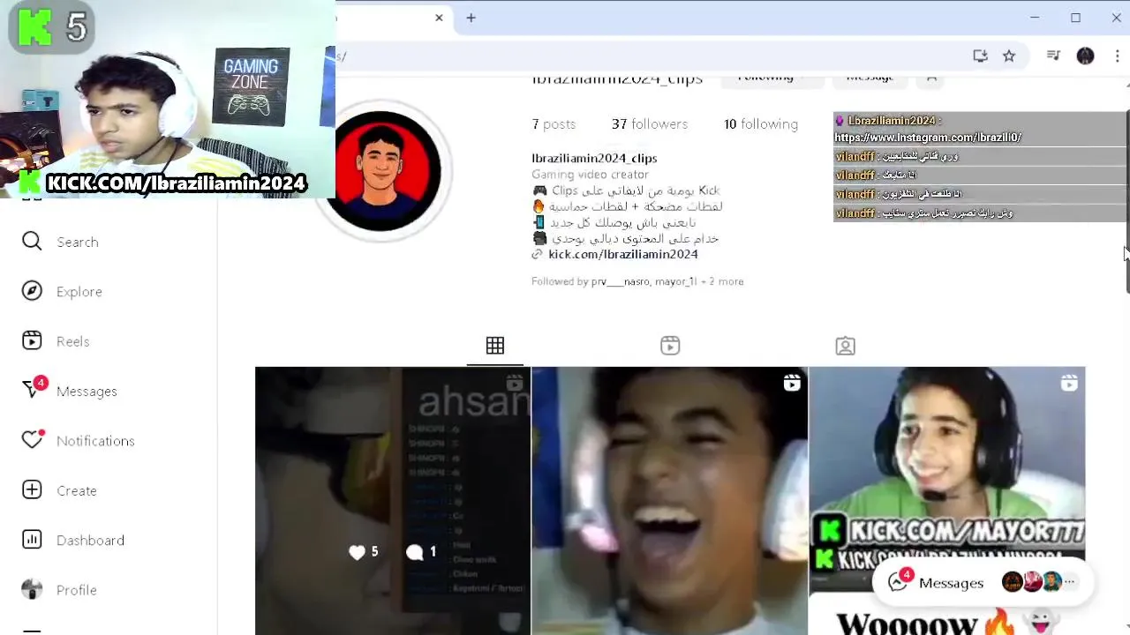1130x635 pixels.
Task: Open Search in Instagram sidebar
Action: coord(60,242)
